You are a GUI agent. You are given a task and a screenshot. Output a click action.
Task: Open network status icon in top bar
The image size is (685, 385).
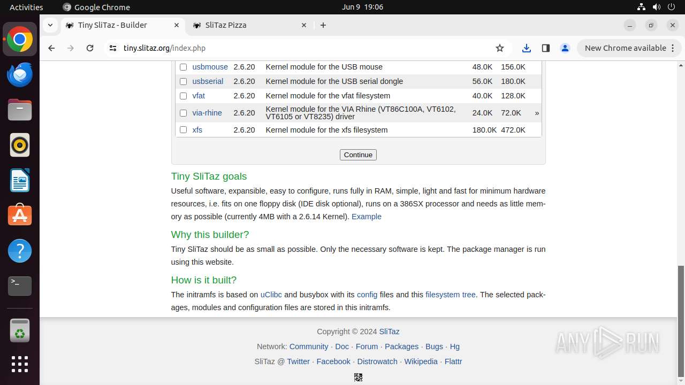642,7
